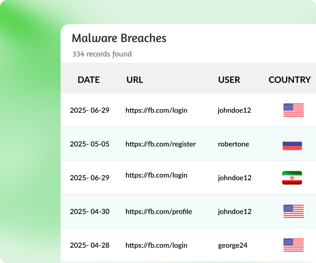Click the "334 records found" text
The width and height of the screenshot is (316, 263).
(102, 54)
